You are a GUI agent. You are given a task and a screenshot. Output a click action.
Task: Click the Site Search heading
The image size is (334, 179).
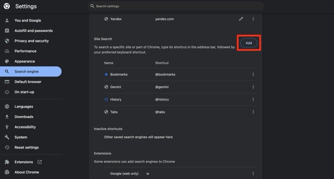pos(103,39)
